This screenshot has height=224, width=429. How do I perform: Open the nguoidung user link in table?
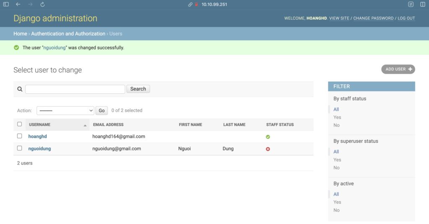(x=40, y=149)
